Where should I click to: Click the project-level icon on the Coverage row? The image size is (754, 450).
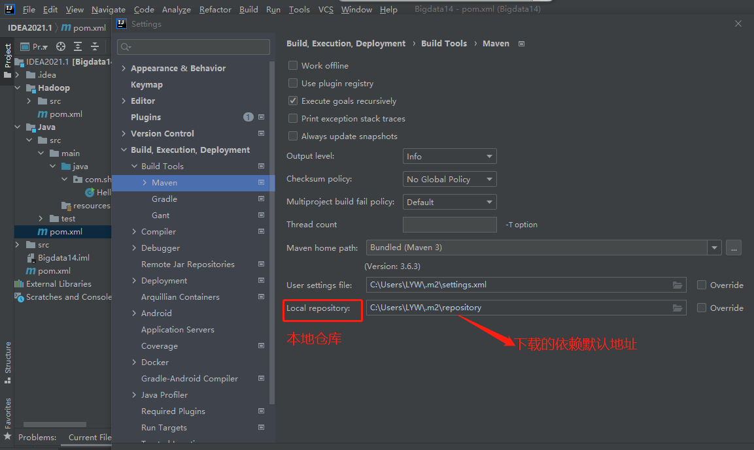(261, 346)
